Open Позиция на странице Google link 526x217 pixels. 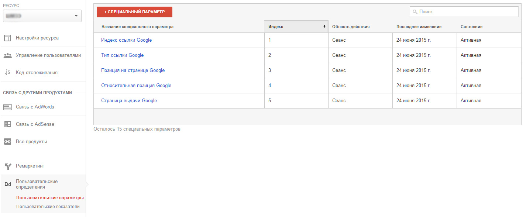point(133,70)
